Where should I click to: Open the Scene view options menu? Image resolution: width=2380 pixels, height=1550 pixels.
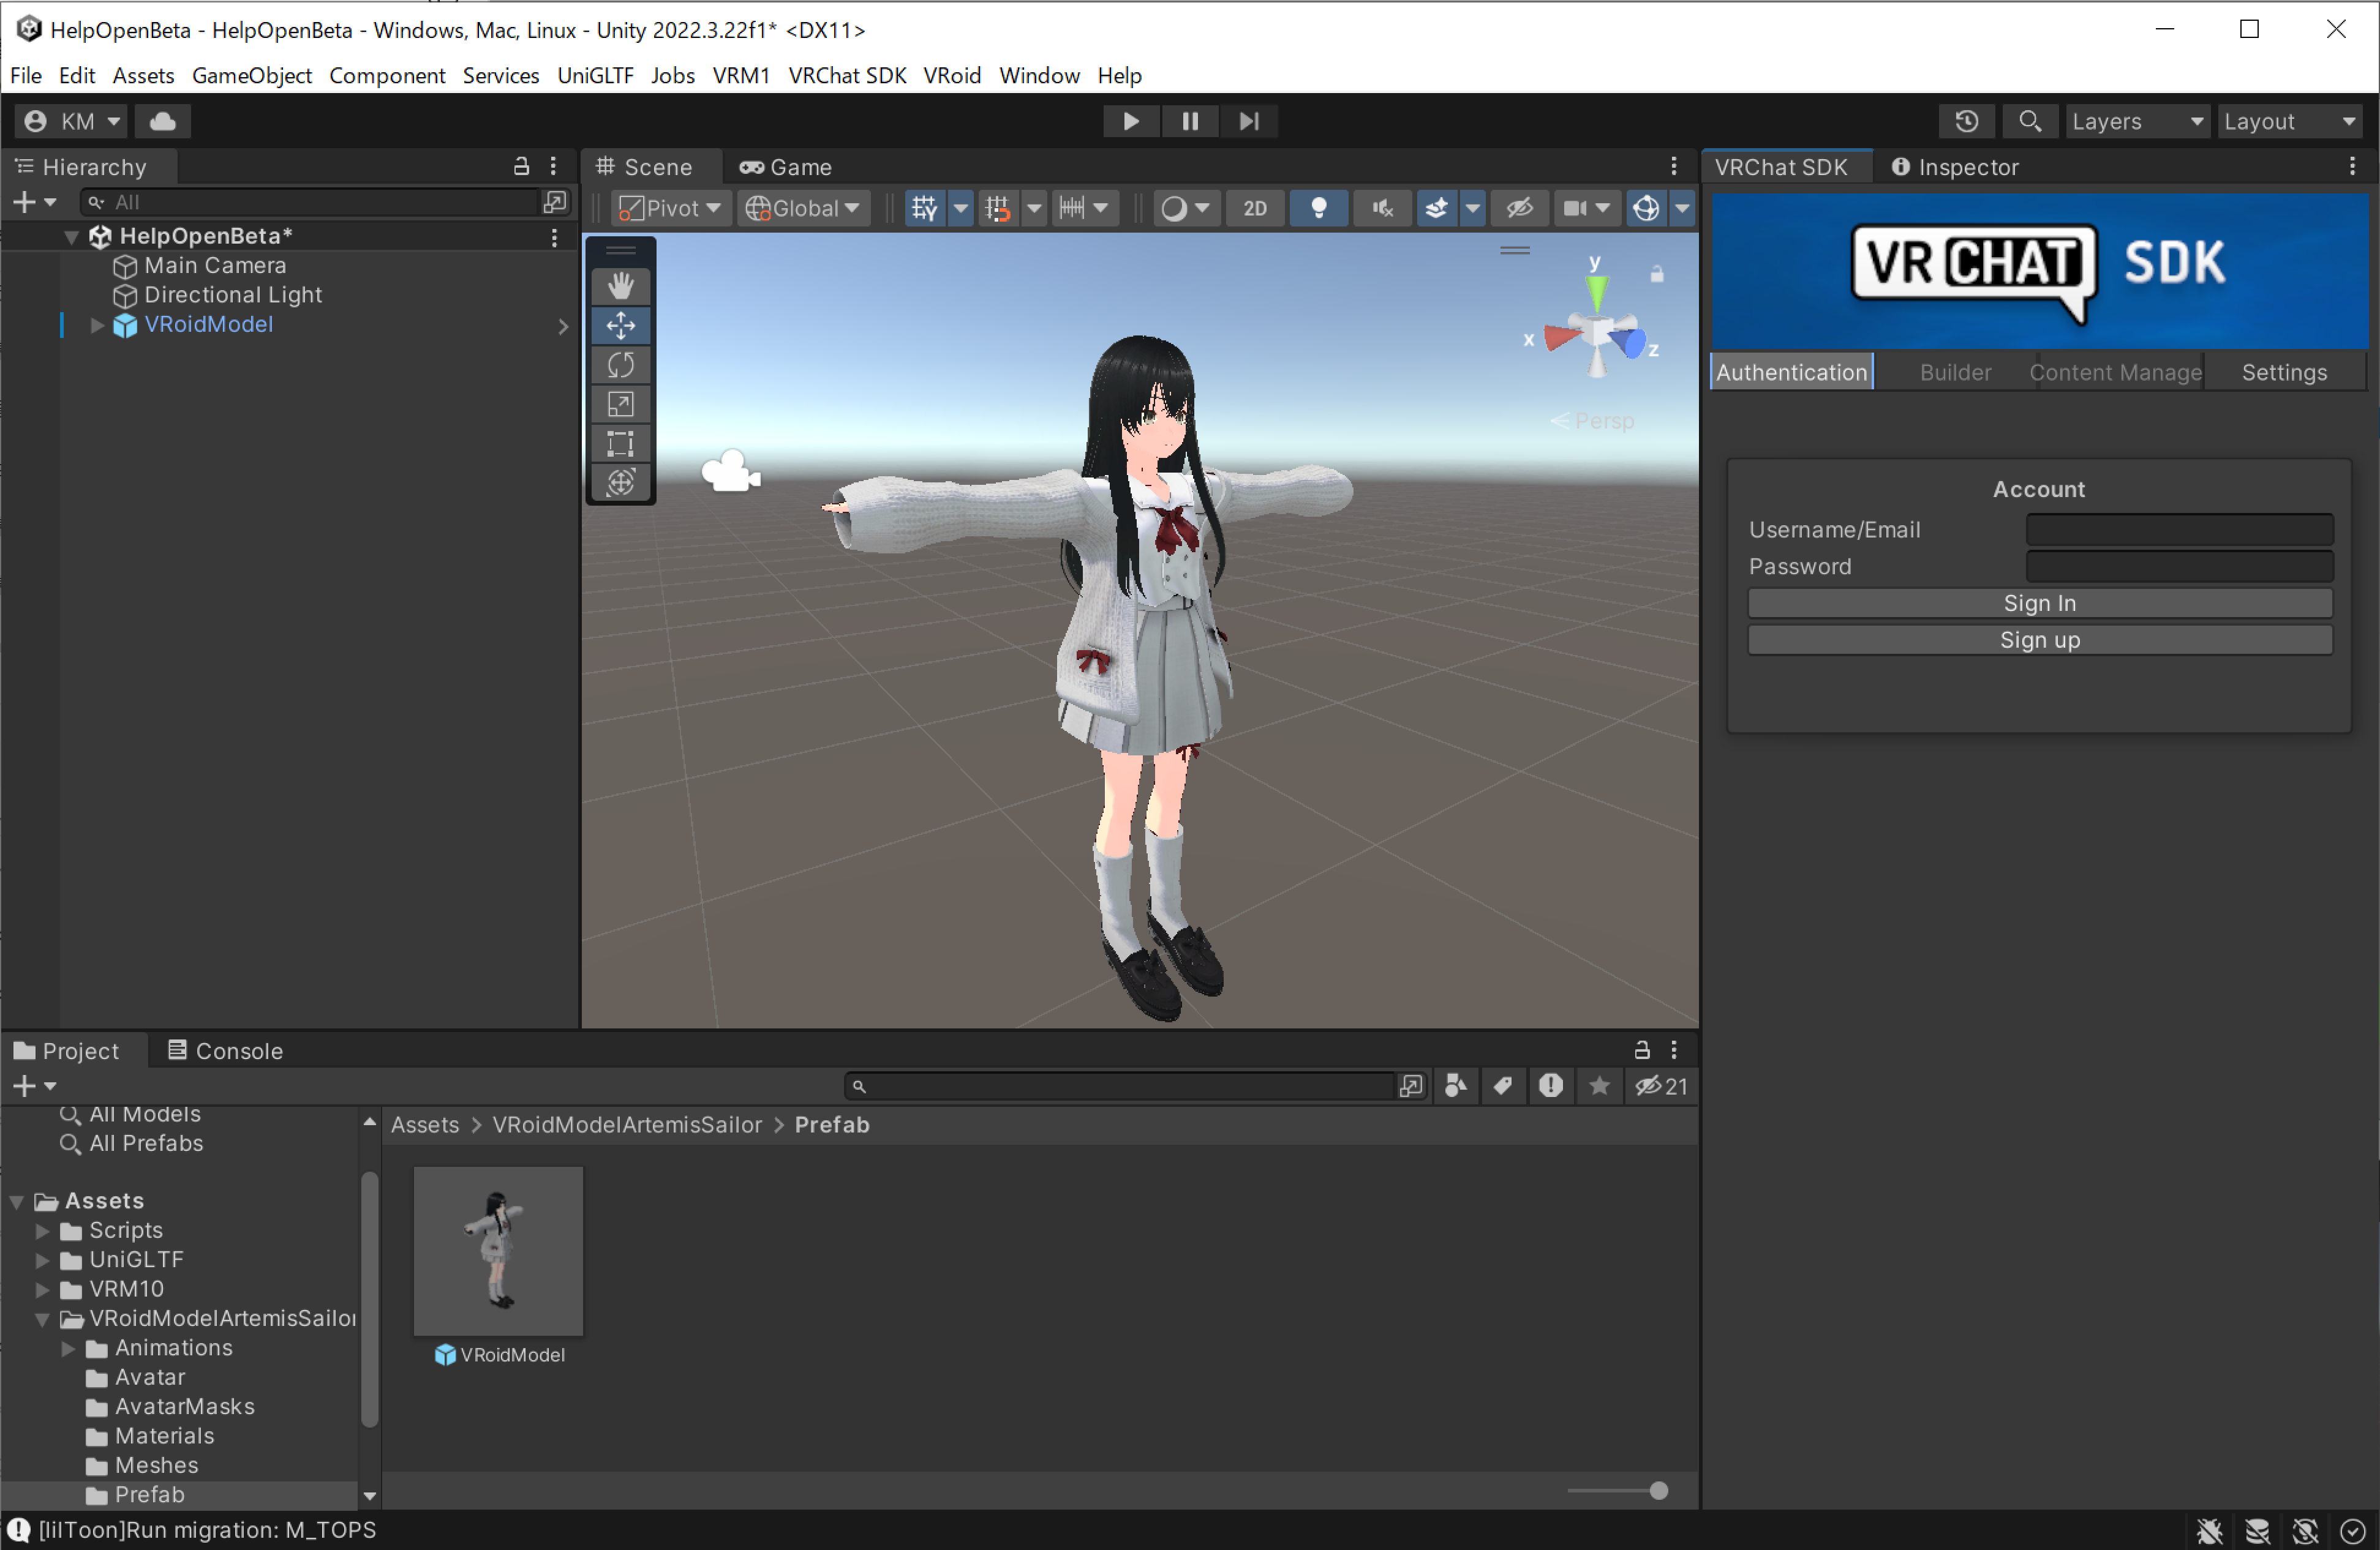pos(1674,167)
